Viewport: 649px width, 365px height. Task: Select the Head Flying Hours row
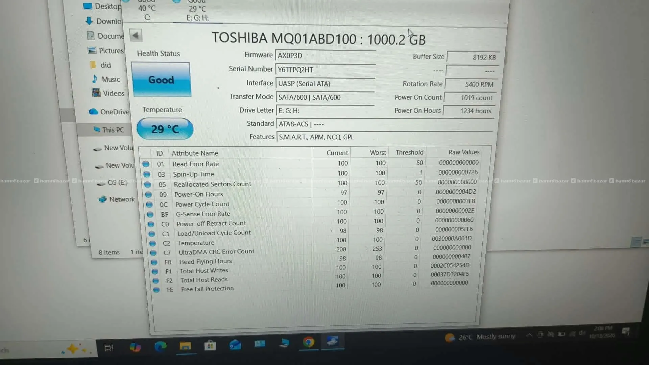pos(313,260)
